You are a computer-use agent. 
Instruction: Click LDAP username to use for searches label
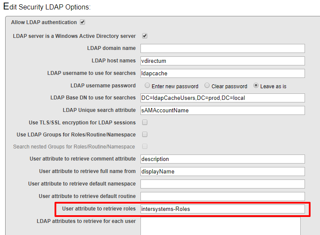[91, 73]
